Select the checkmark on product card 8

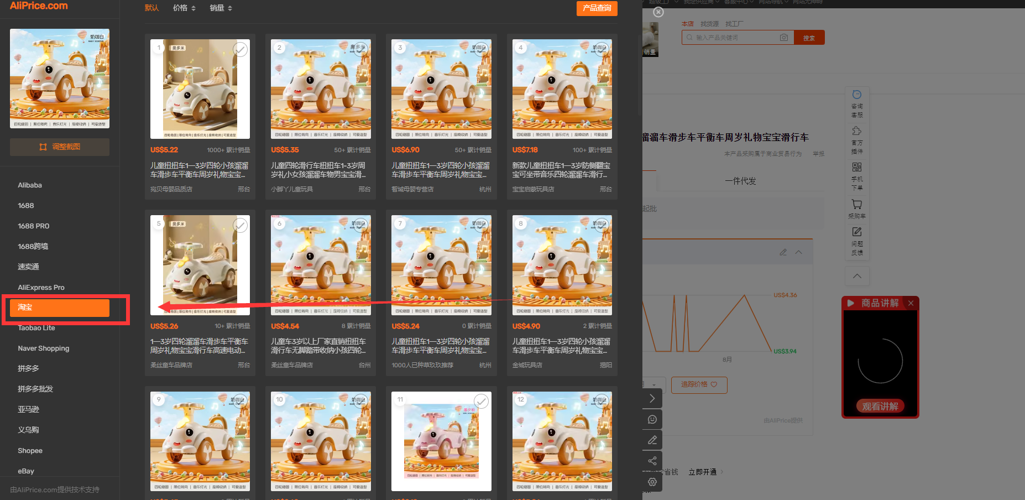pos(602,225)
